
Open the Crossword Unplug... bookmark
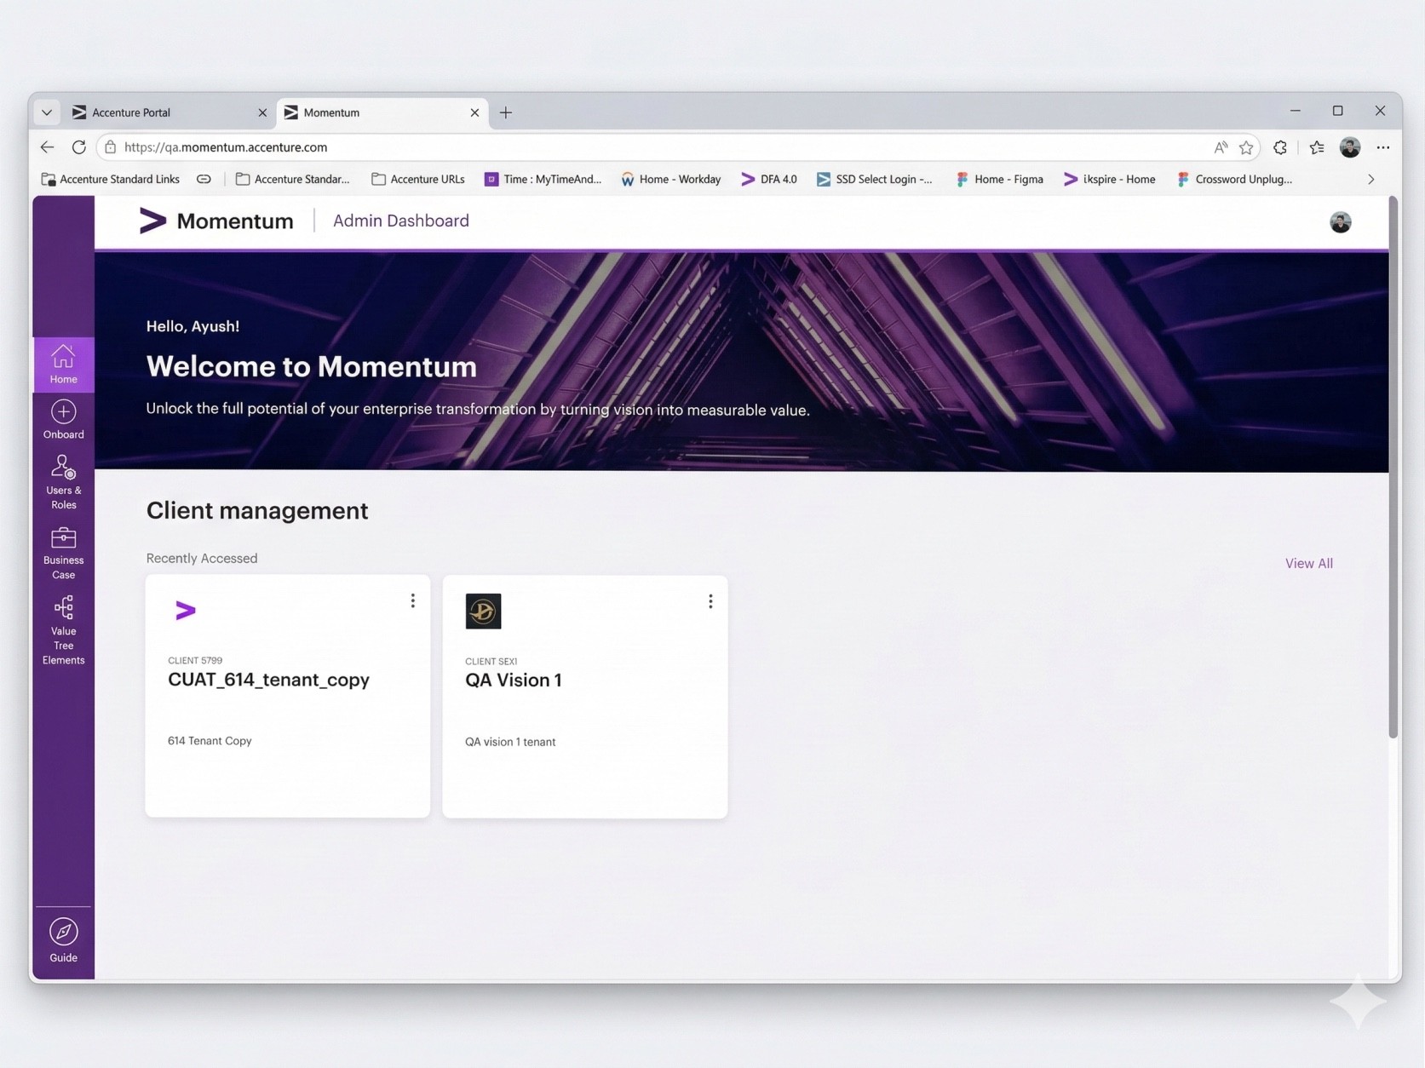click(x=1234, y=179)
